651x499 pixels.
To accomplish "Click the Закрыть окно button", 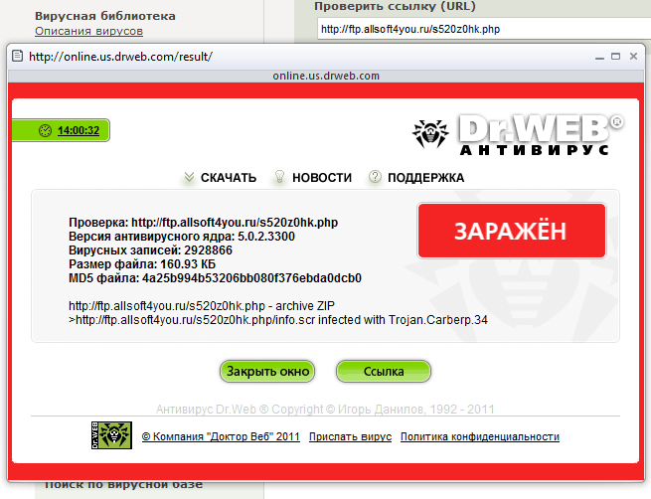I will point(267,371).
